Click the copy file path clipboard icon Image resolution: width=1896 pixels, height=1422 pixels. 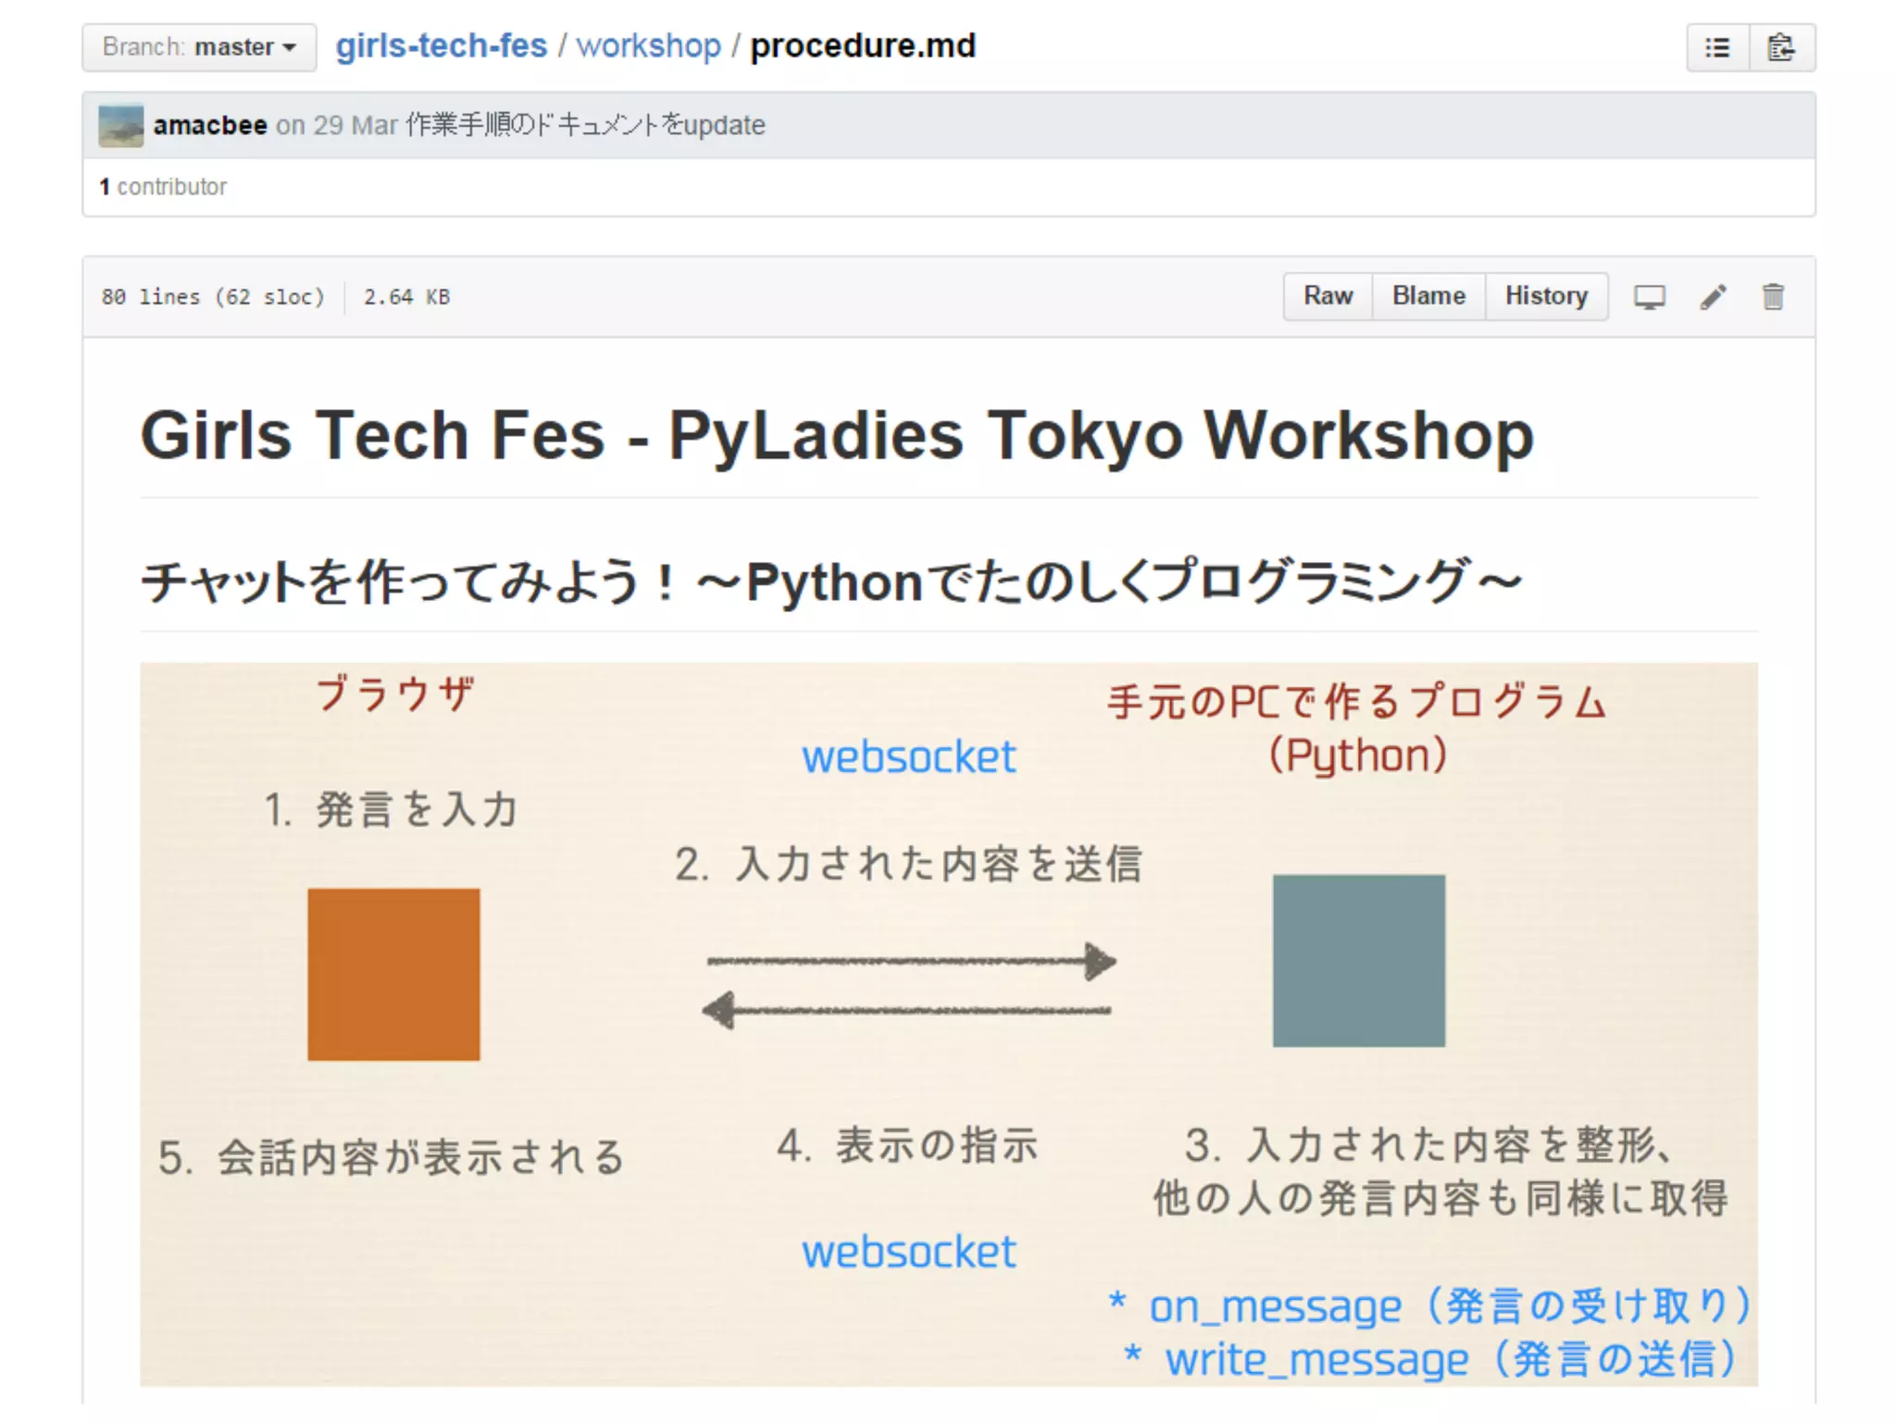coord(1781,47)
